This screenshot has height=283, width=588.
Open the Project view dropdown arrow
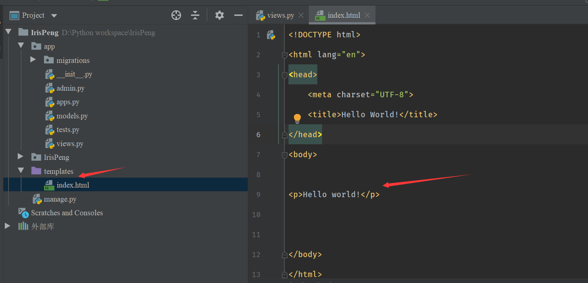tap(54, 16)
